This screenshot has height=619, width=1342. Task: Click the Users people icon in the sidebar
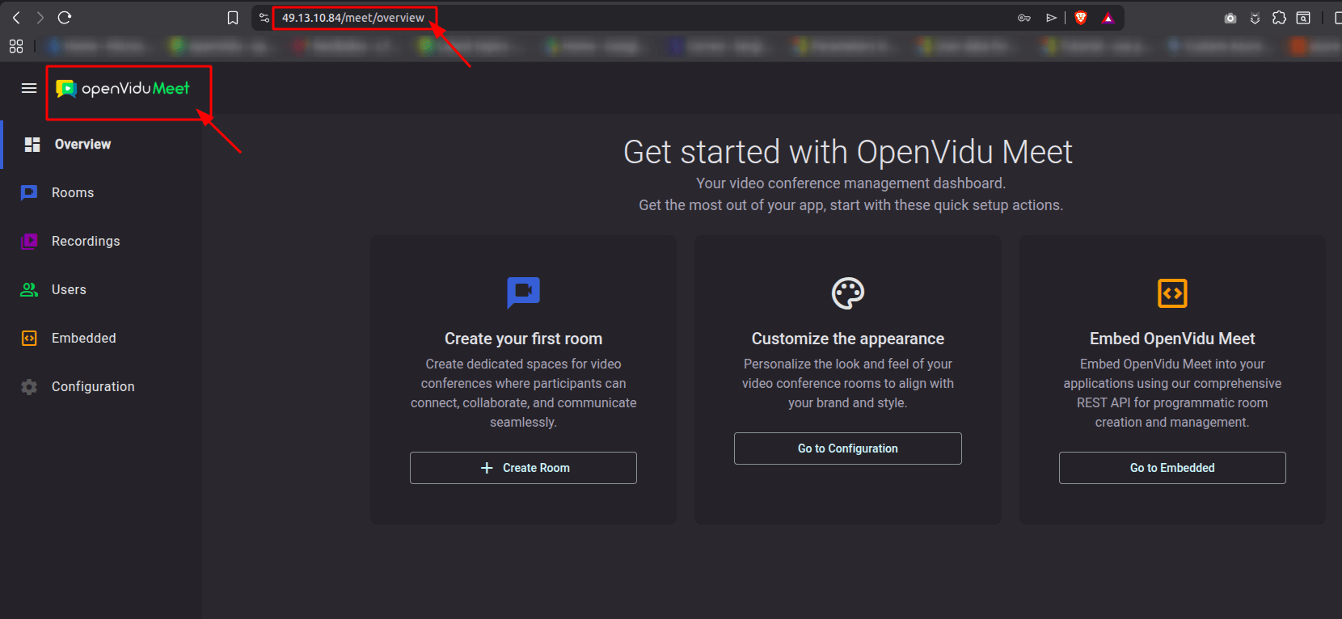29,289
